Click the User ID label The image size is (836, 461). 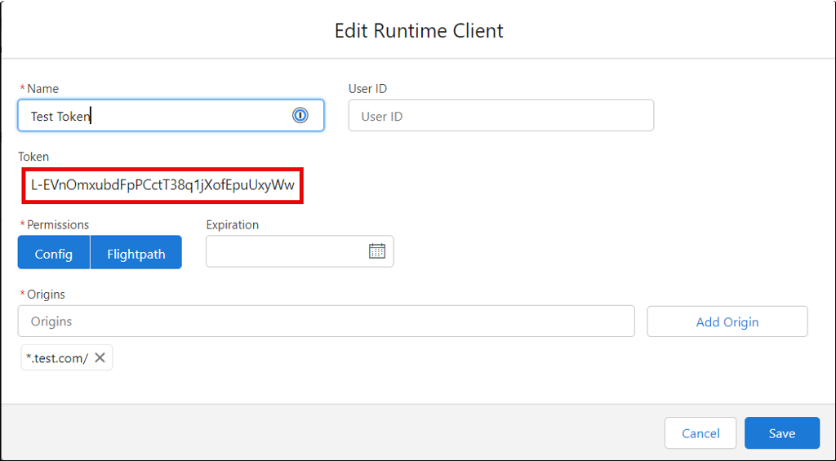pos(368,88)
